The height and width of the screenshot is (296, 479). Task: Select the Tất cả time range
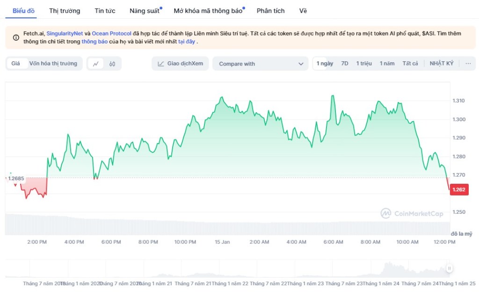coord(410,64)
